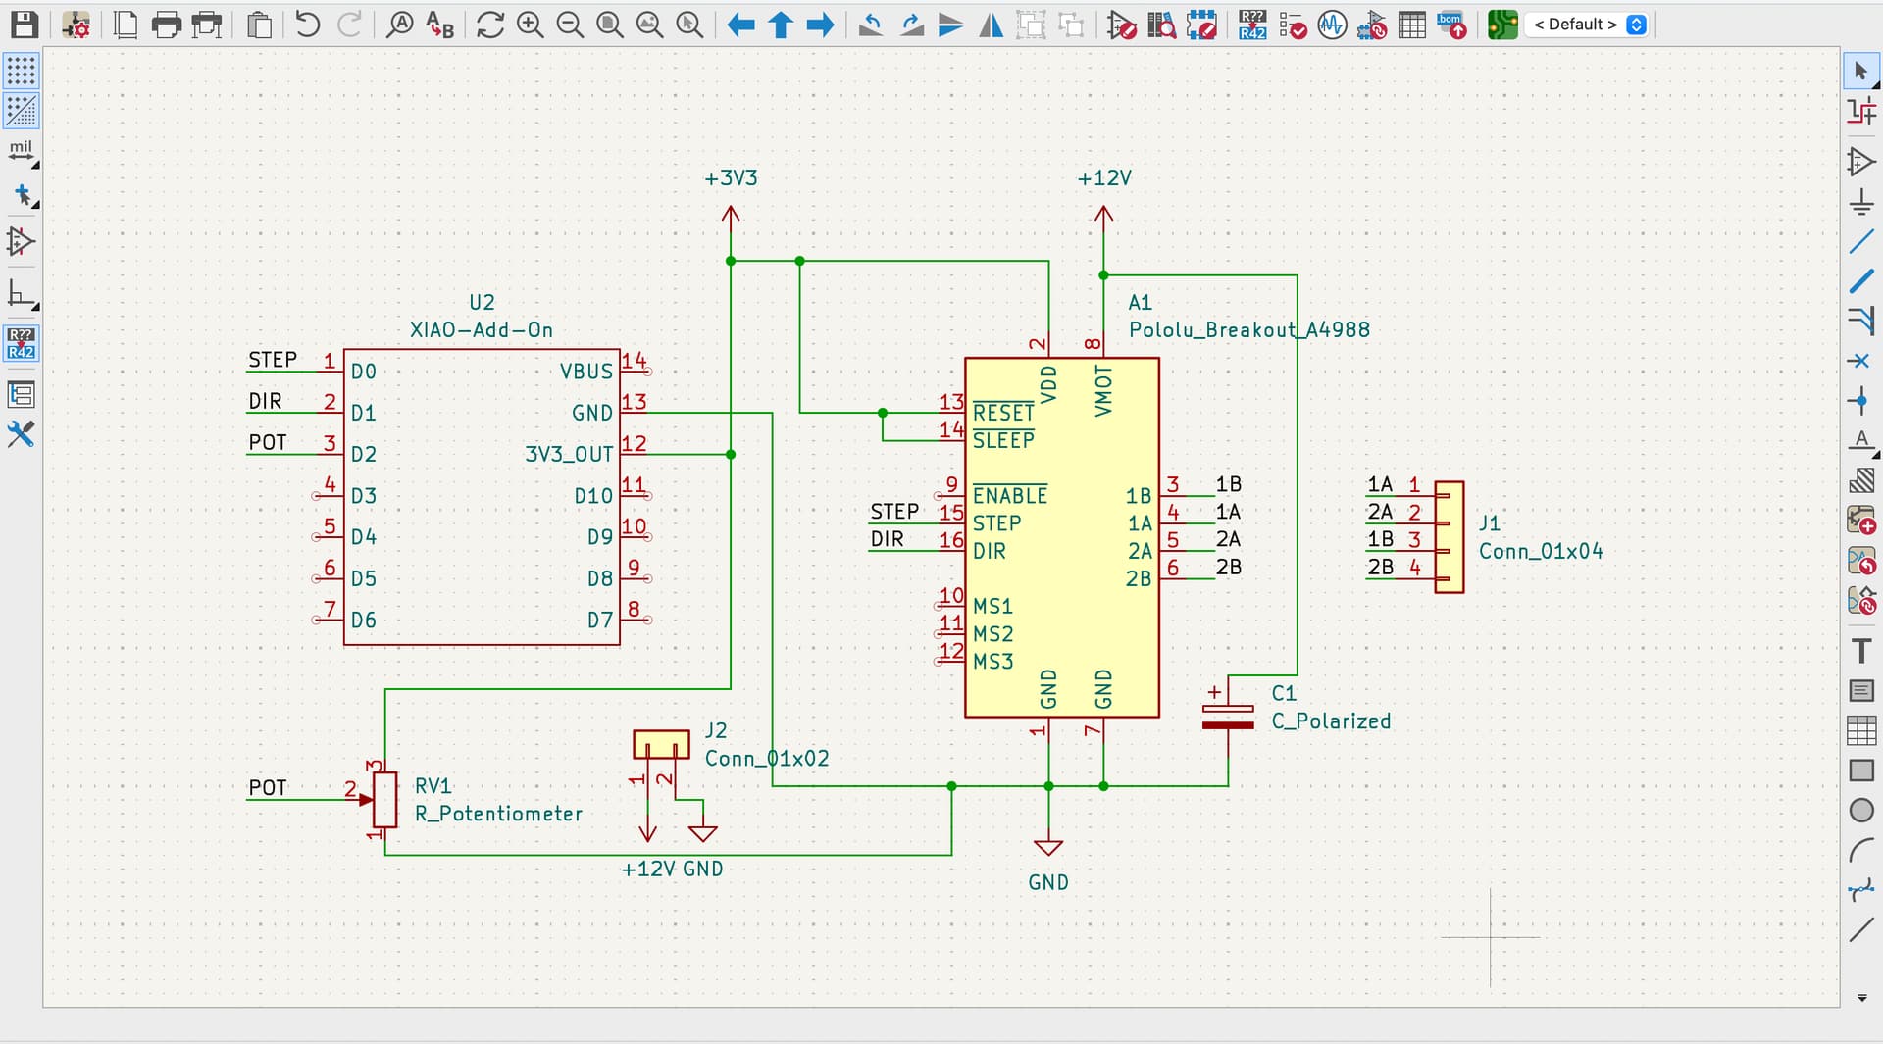
Task: Redo the last undone edit
Action: (x=349, y=25)
